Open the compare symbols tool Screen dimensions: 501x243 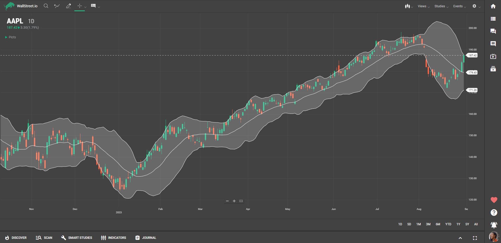(57, 6)
